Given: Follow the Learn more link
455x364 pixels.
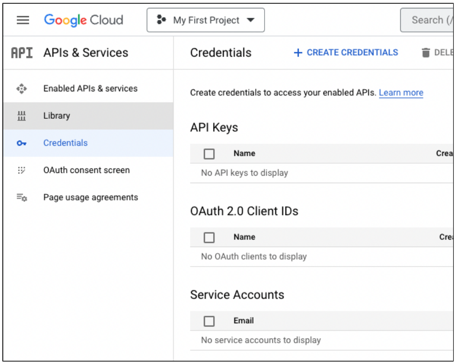Looking at the screenshot, I should pos(401,93).
